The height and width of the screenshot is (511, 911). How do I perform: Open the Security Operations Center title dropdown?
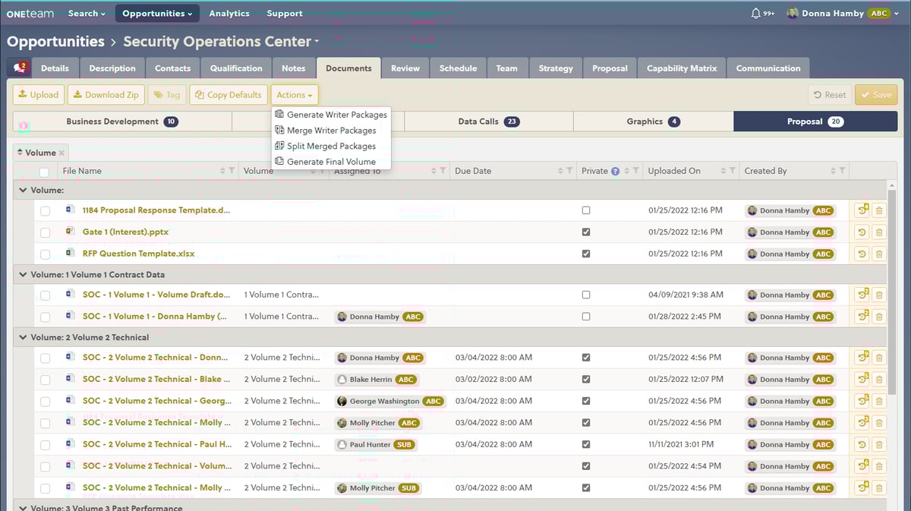pos(316,42)
